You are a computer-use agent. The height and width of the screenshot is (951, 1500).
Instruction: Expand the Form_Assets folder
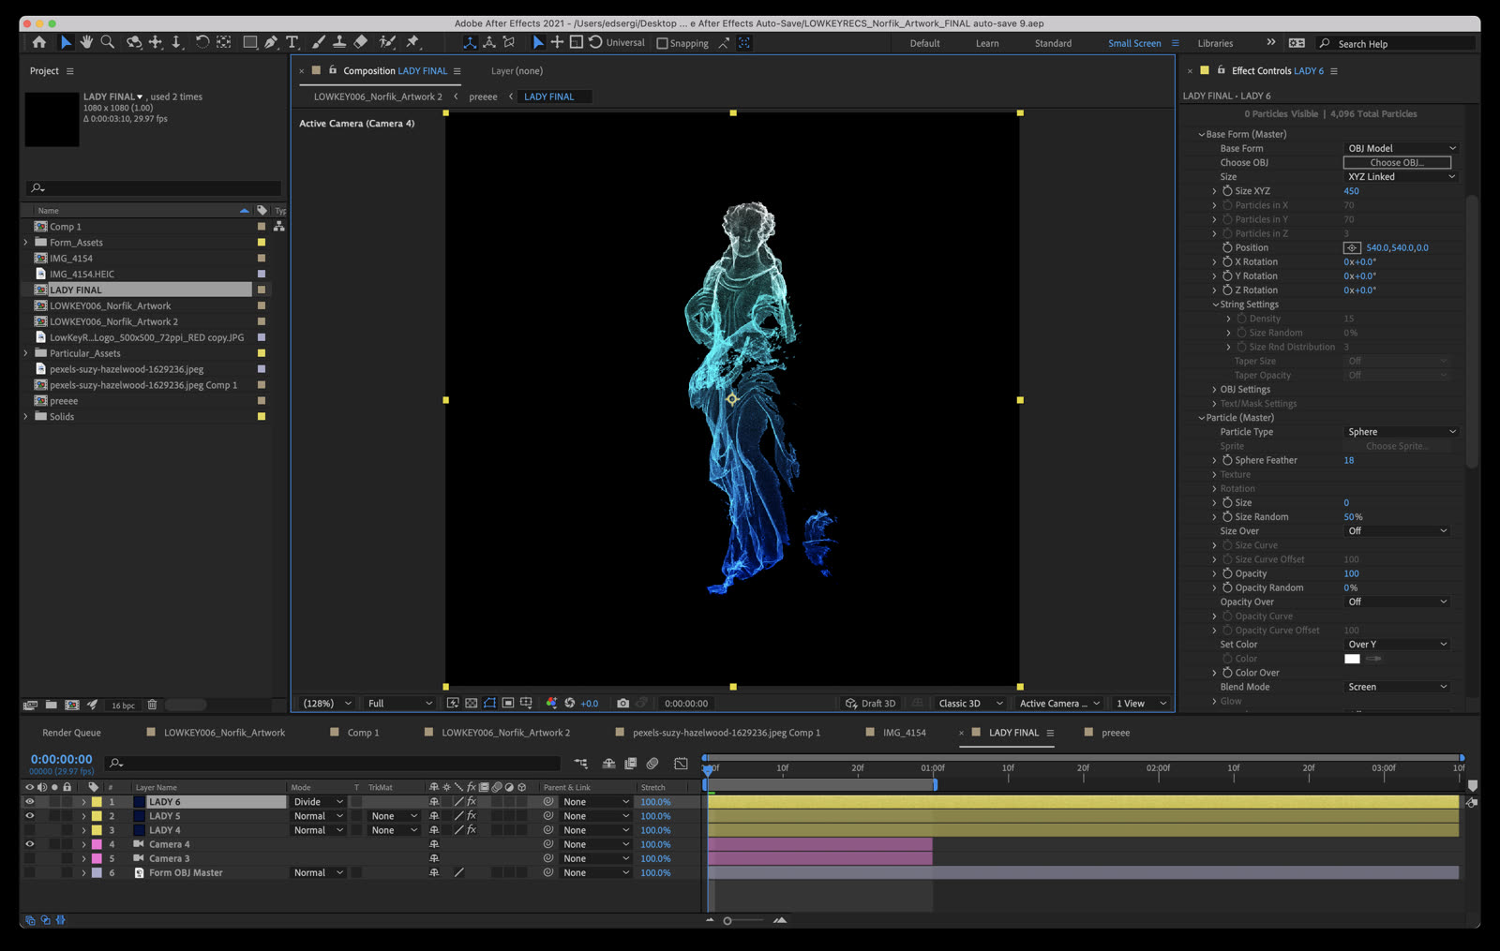coord(25,243)
